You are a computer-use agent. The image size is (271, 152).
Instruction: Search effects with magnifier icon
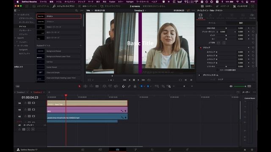point(76,11)
